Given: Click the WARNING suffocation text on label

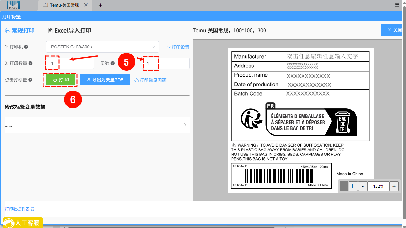Looking at the screenshot, I should (x=288, y=152).
